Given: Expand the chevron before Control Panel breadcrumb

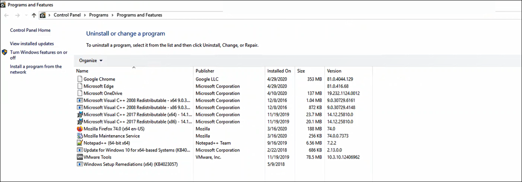Looking at the screenshot, I should (49, 15).
